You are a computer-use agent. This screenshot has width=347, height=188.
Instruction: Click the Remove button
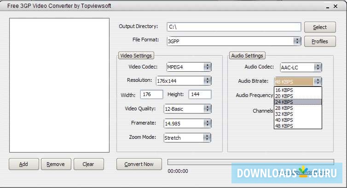click(56, 164)
